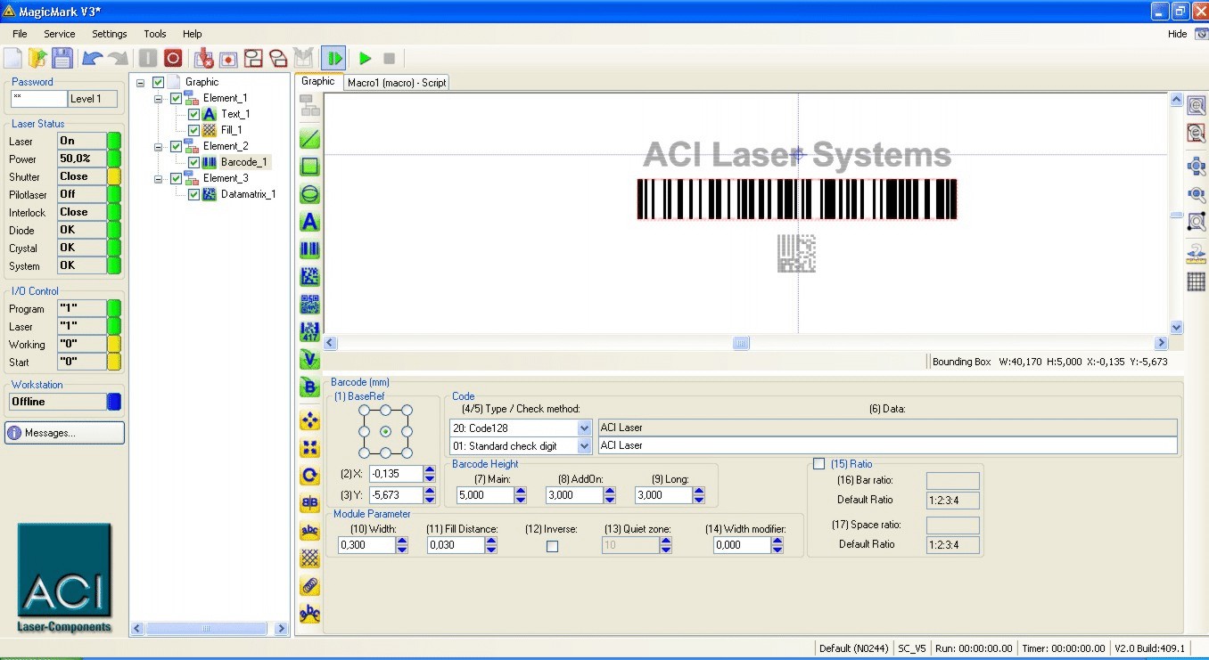Uncheck the Element_3 checkbox
The image size is (1209, 660).
(x=176, y=178)
